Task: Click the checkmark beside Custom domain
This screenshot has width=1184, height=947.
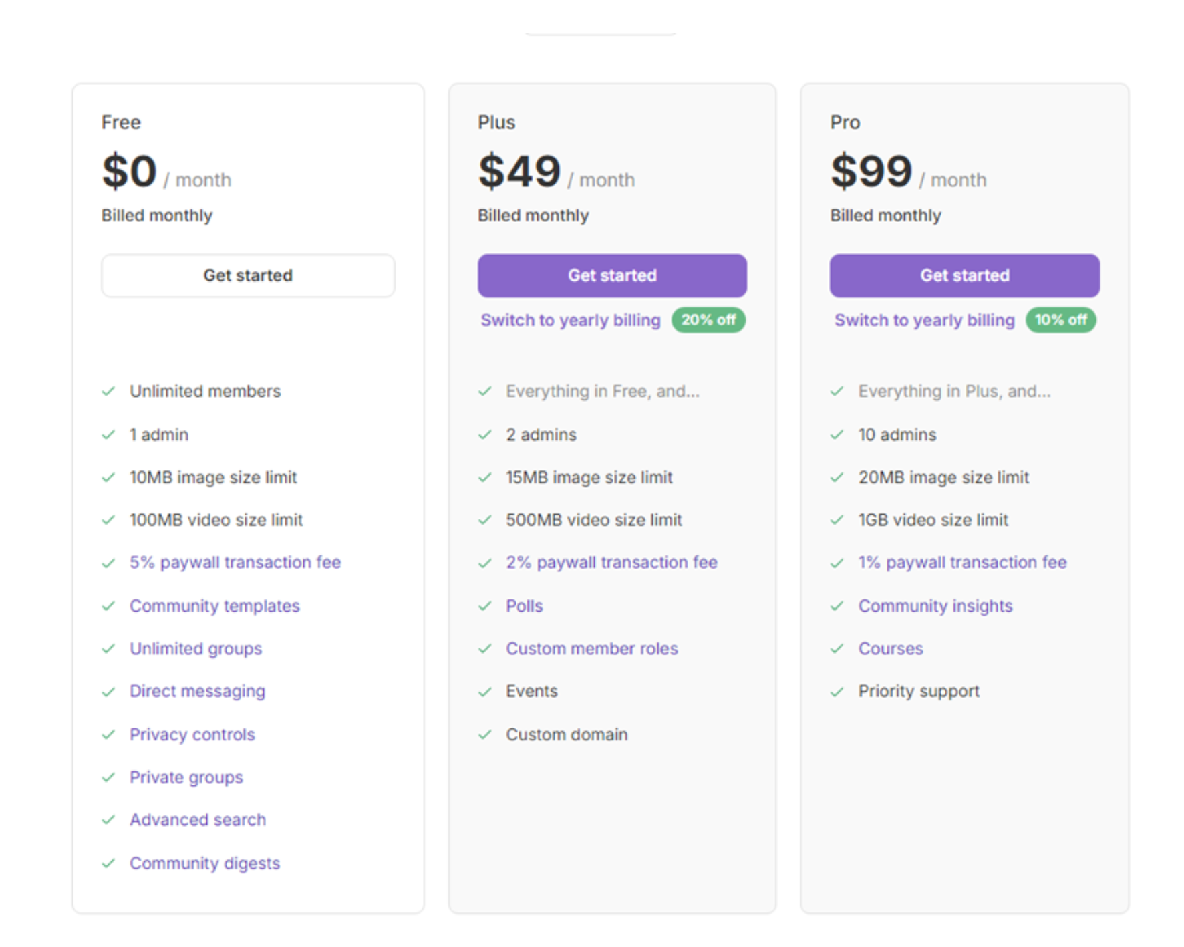Action: [486, 734]
